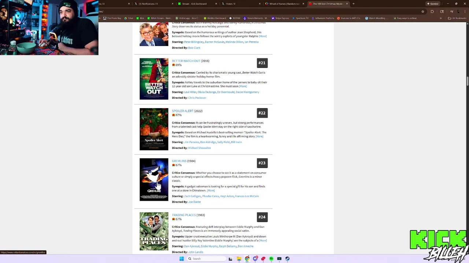Open director Joe Dante's page
The height and width of the screenshot is (263, 469).
click(194, 202)
